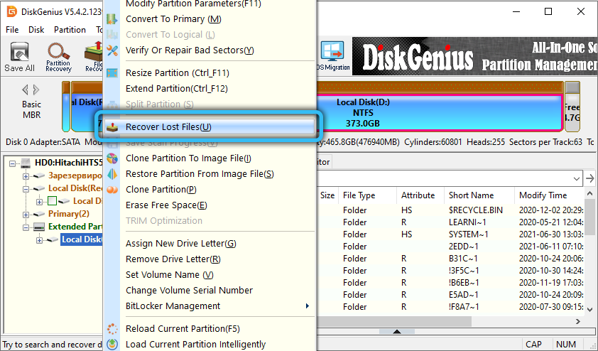This screenshot has height=351, width=598.
Task: Click the Convert To Primary icon
Action: (112, 19)
